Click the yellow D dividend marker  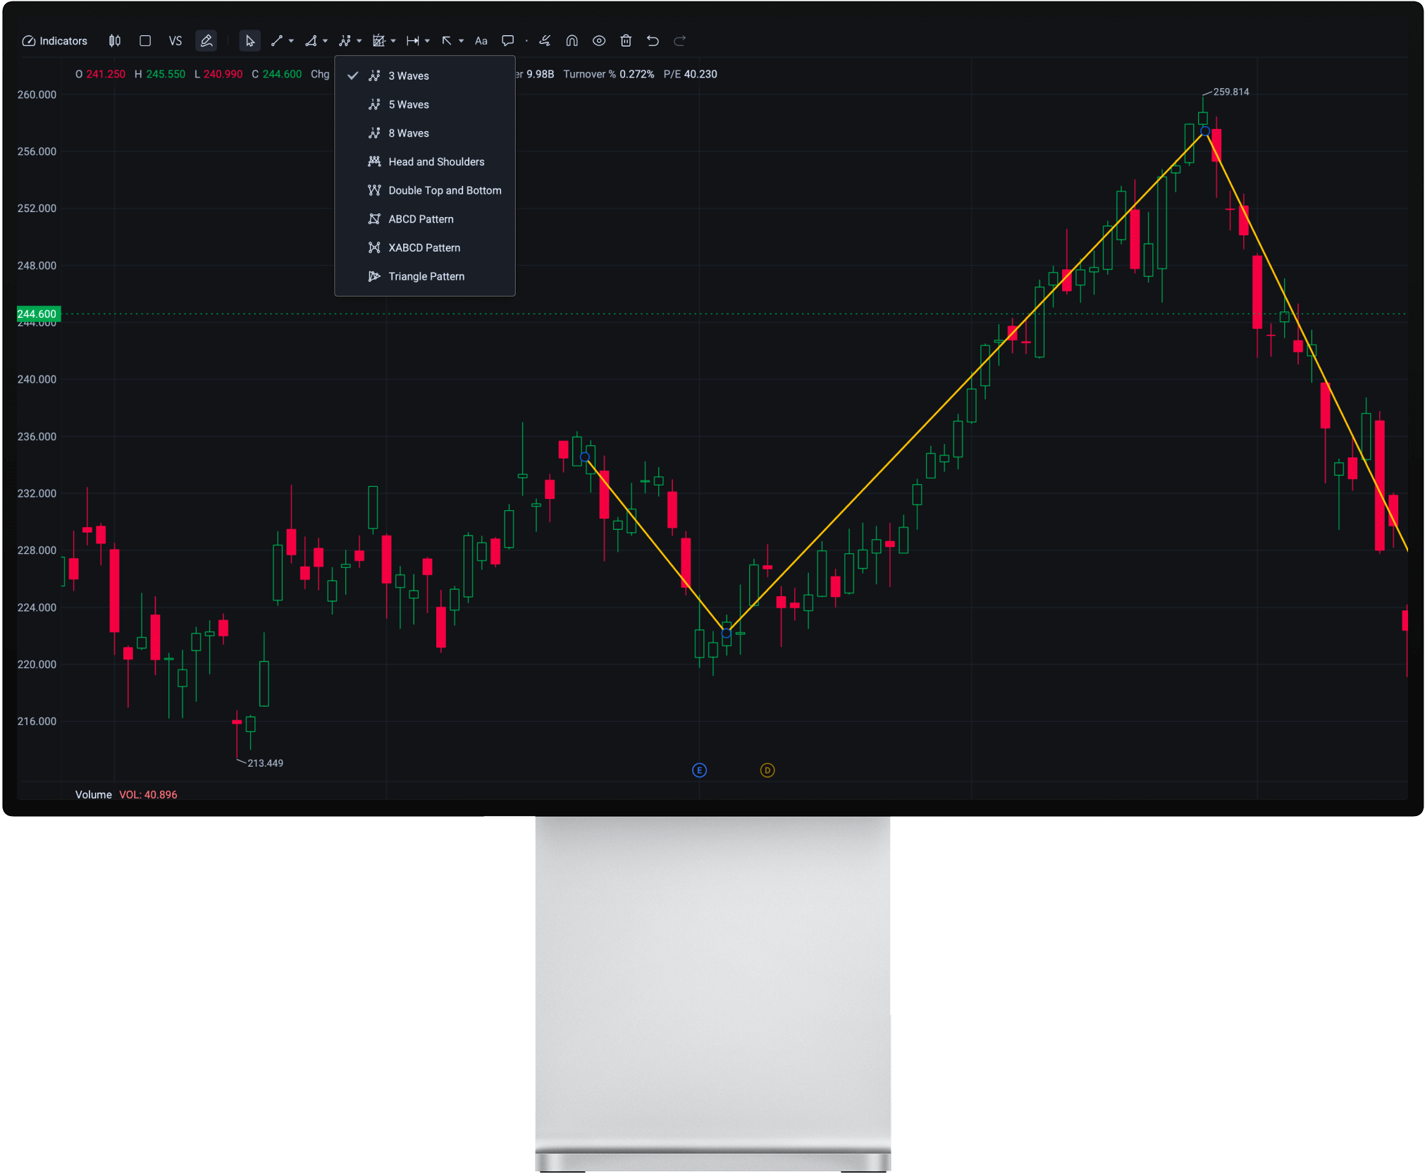click(x=767, y=770)
